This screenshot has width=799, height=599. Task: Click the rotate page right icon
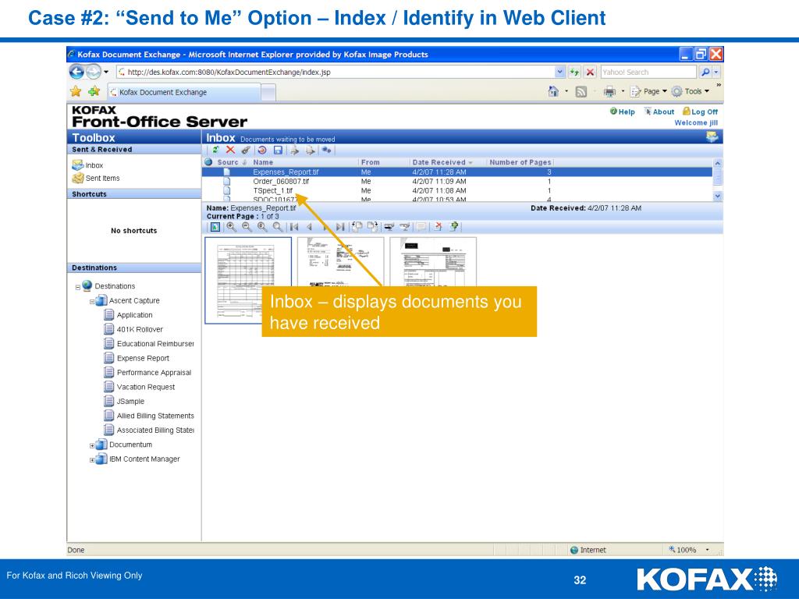pos(372,227)
